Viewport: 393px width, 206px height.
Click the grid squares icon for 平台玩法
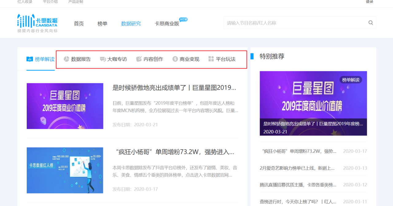click(x=211, y=59)
